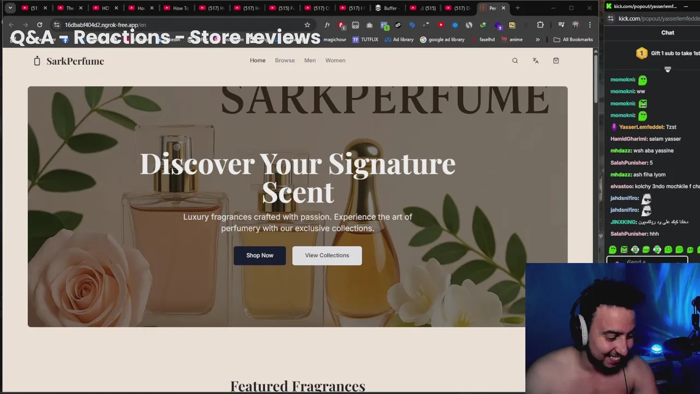This screenshot has height=394, width=700.
Task: Select the Home nav item
Action: pos(258,60)
